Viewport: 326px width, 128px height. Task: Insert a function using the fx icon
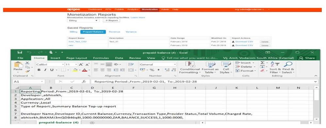(x=84, y=82)
